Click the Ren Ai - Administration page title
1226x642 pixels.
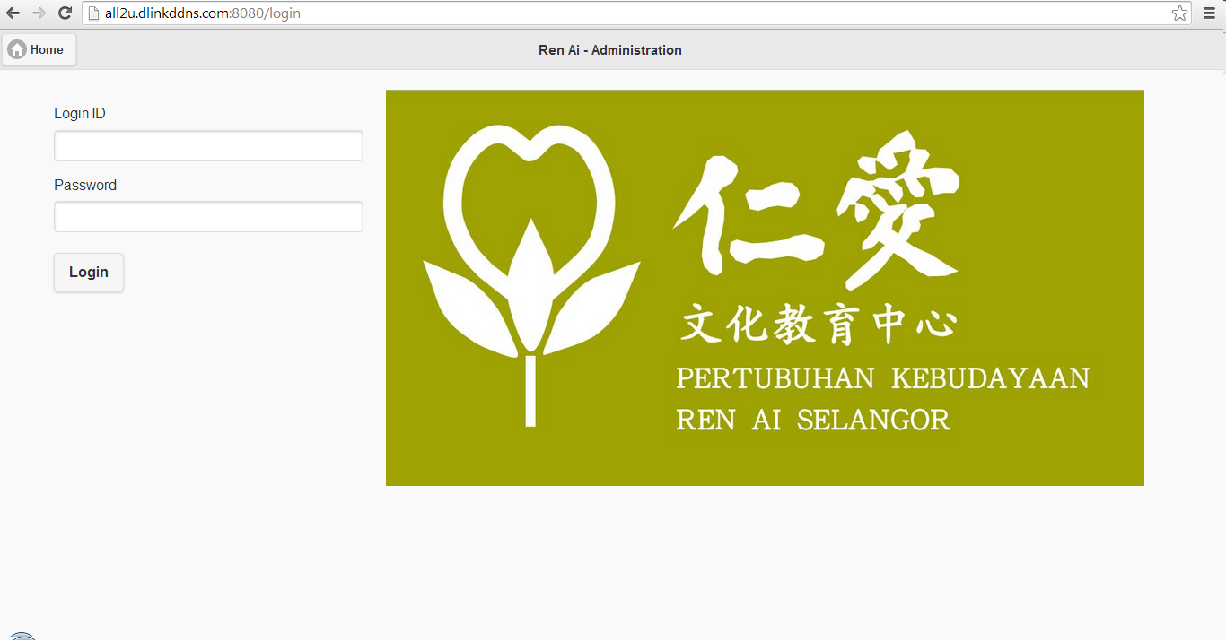click(610, 49)
